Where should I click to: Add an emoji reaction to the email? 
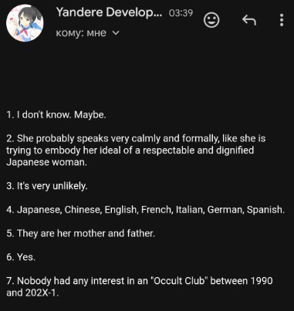(211, 20)
